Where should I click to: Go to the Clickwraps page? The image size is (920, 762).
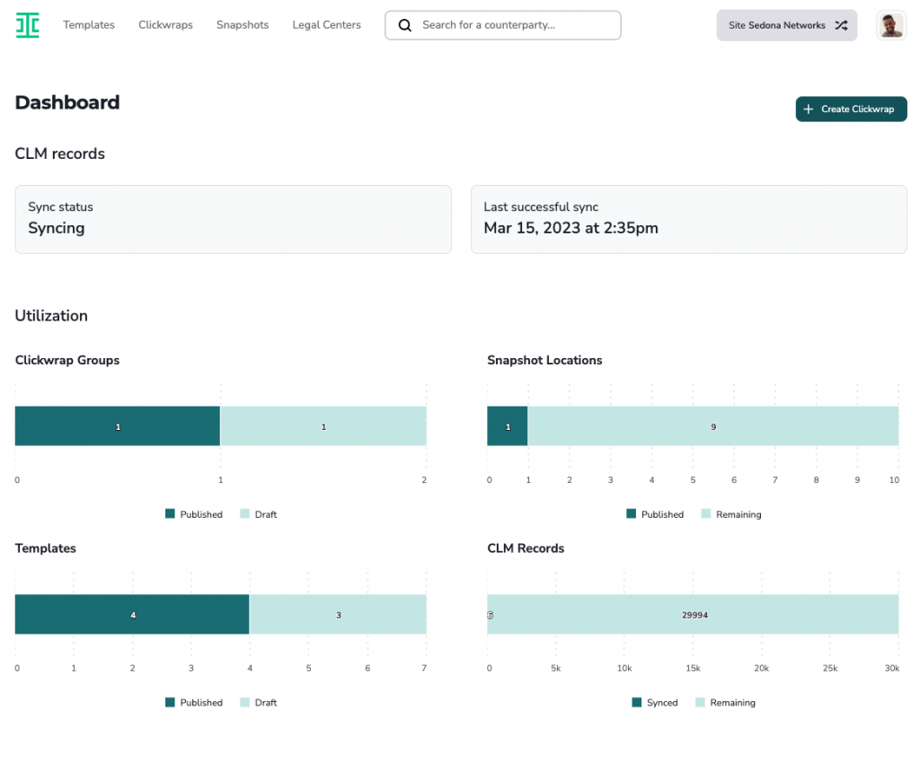point(165,25)
